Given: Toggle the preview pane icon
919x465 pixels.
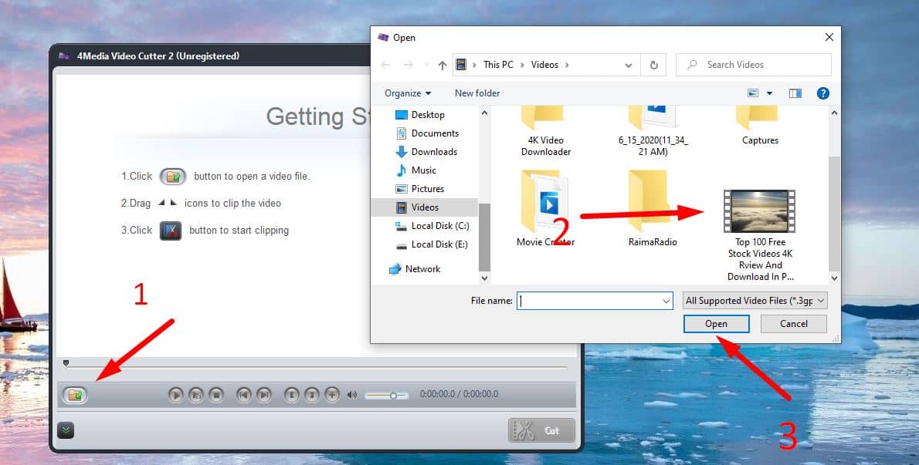Looking at the screenshot, I should [x=795, y=93].
